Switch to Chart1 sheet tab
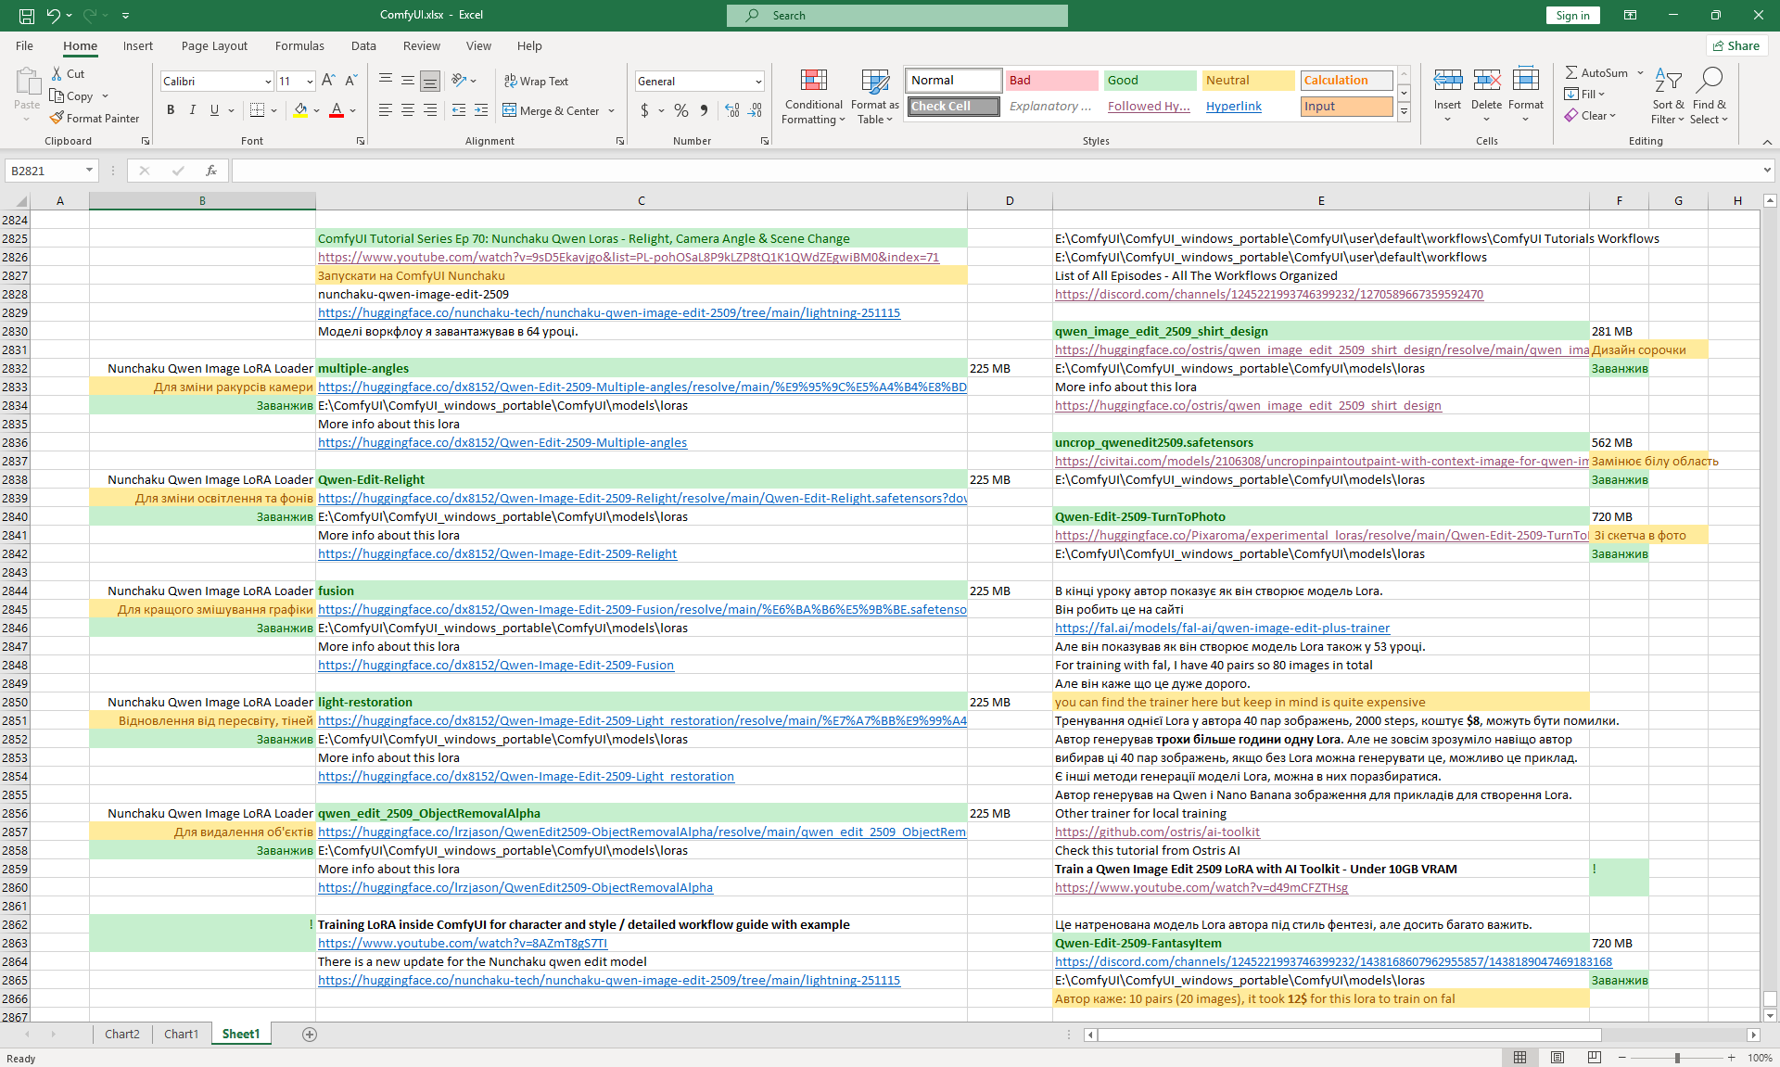 click(x=181, y=1034)
